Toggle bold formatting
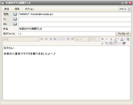Screen dimensions: 133x105 point(102,39)
